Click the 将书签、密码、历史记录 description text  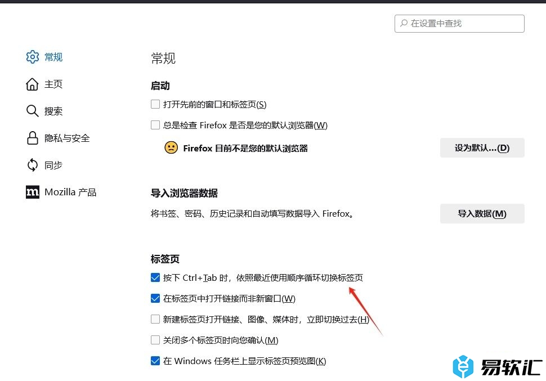pos(253,213)
